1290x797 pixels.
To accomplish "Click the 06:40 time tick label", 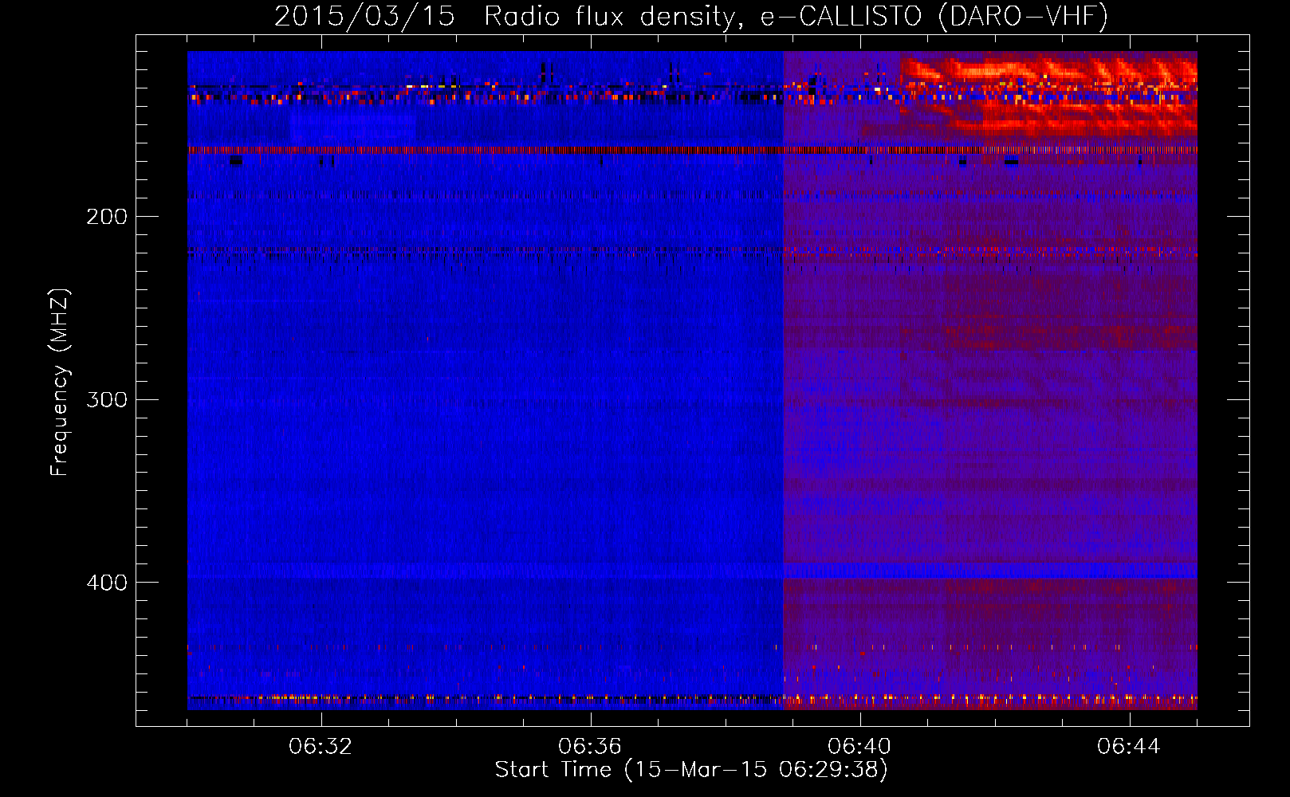I will pos(859,747).
